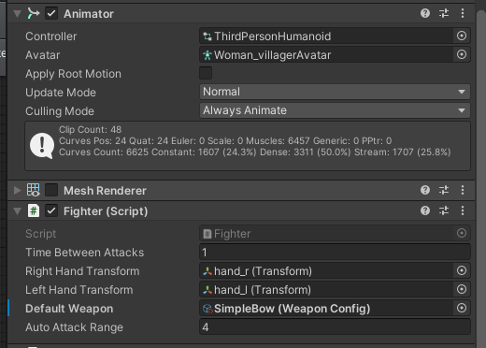Open Animator component help reference
The width and height of the screenshot is (486, 348).
[425, 13]
